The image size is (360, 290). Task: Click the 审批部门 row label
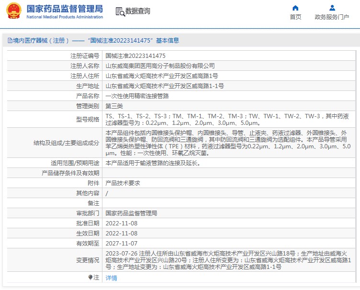88,213
